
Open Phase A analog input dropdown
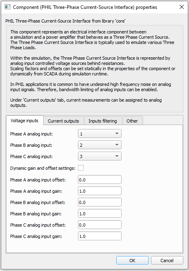coord(100,134)
